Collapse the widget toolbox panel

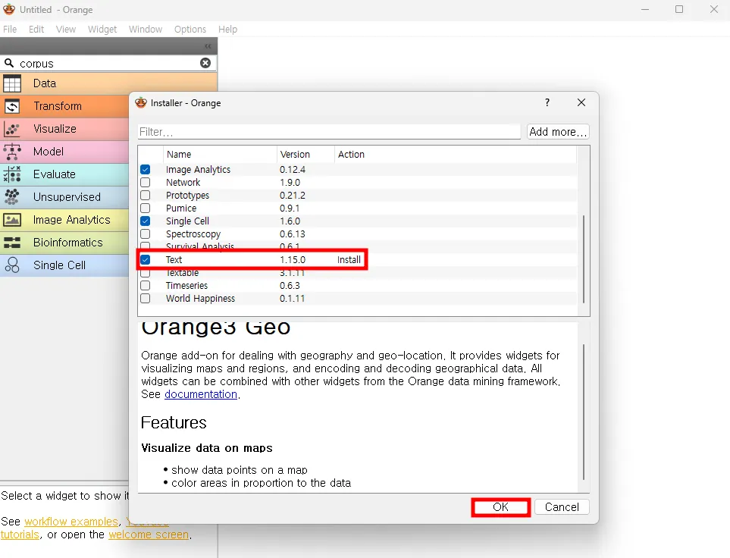(208, 46)
